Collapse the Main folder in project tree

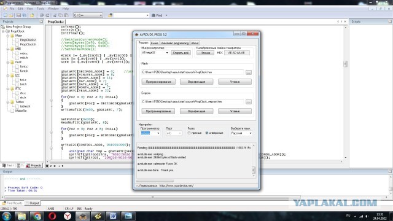coord(8,36)
